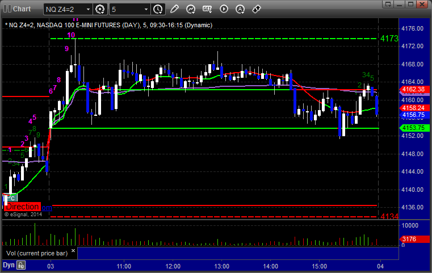Screen dimensions: 432x273
Task: Open the symbol settings gear menu
Action: (x=100, y=9)
